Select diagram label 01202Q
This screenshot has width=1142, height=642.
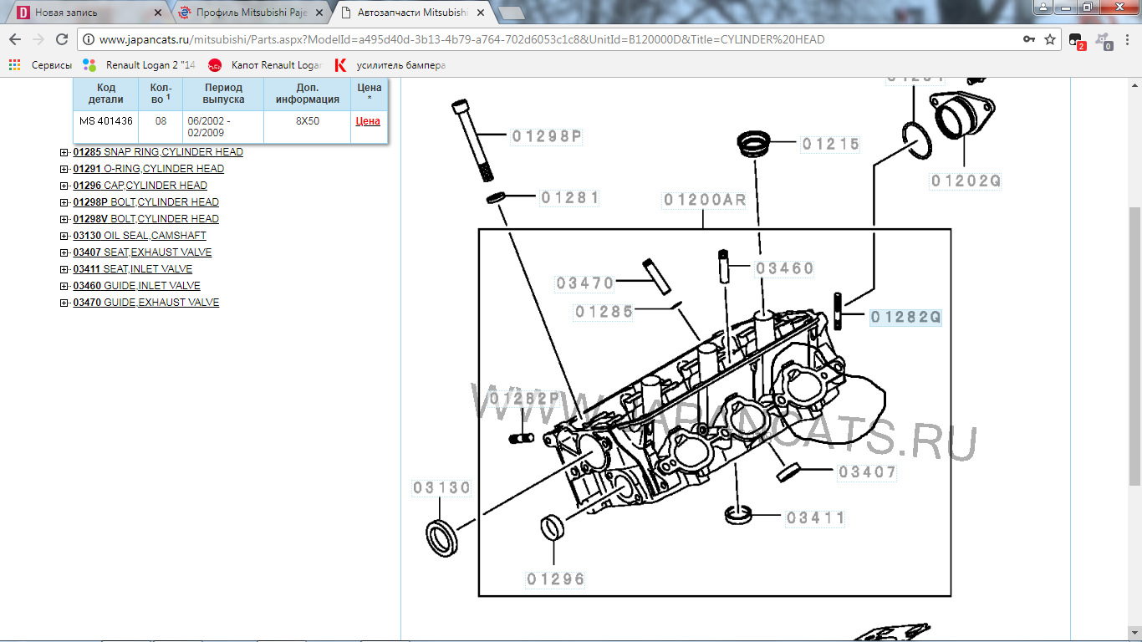click(966, 181)
